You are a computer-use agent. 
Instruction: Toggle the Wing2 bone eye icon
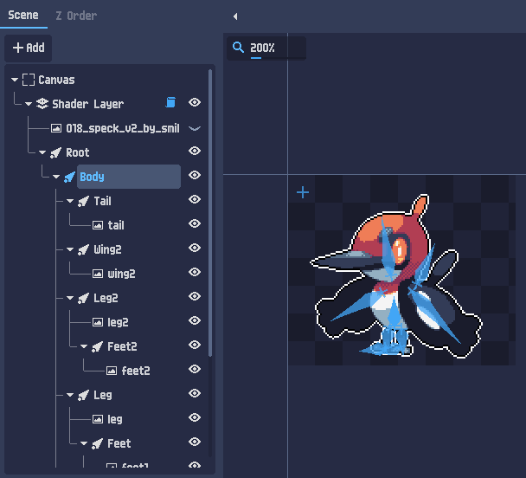(x=195, y=248)
